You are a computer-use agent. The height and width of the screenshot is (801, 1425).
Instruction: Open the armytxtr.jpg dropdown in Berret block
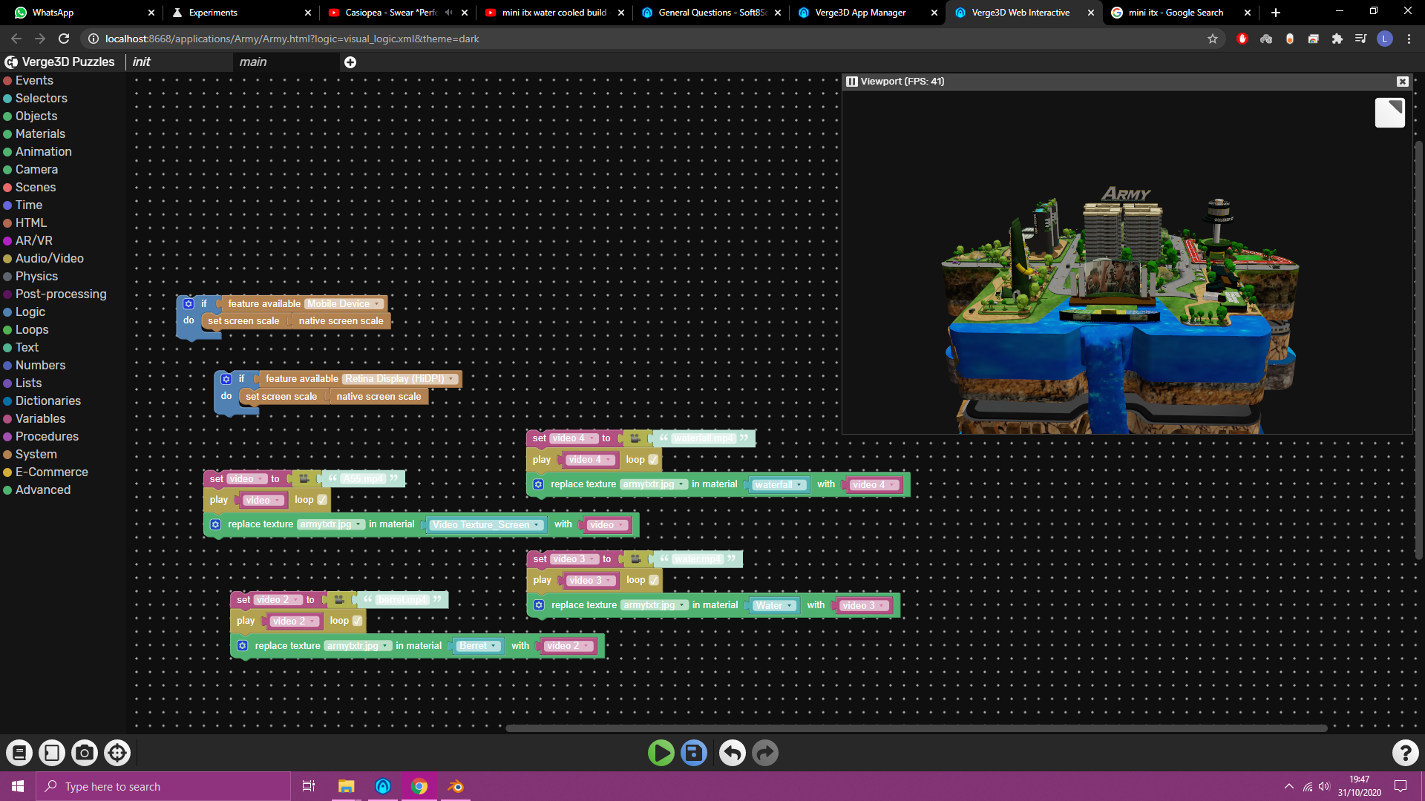tap(358, 646)
